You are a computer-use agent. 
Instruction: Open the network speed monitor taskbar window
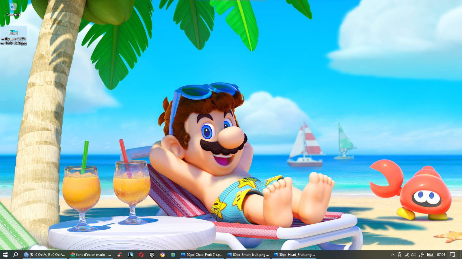coord(45,254)
